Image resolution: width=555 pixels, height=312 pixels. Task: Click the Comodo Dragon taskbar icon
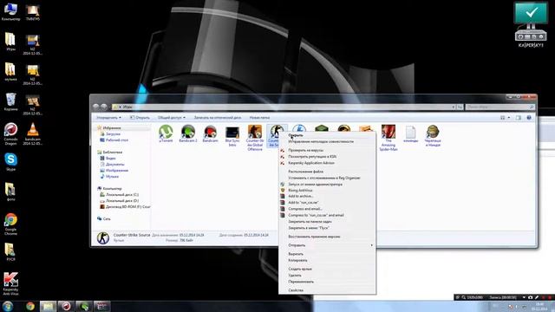(66, 306)
